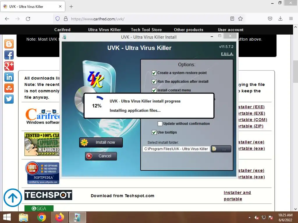Click the Softpedia 100% clean badge
Image resolution: width=298 pixels, height=223 pixels.
coord(42,172)
